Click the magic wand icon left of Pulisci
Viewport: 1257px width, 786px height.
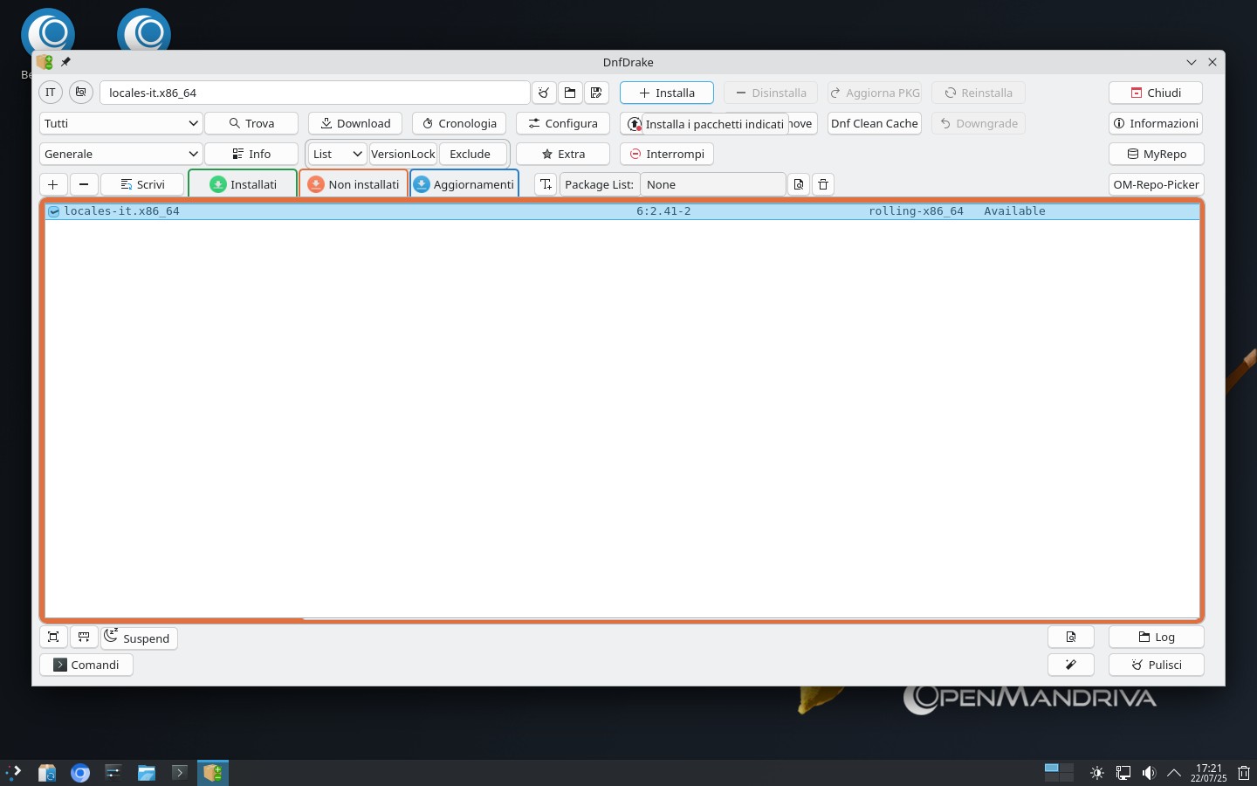point(1070,665)
